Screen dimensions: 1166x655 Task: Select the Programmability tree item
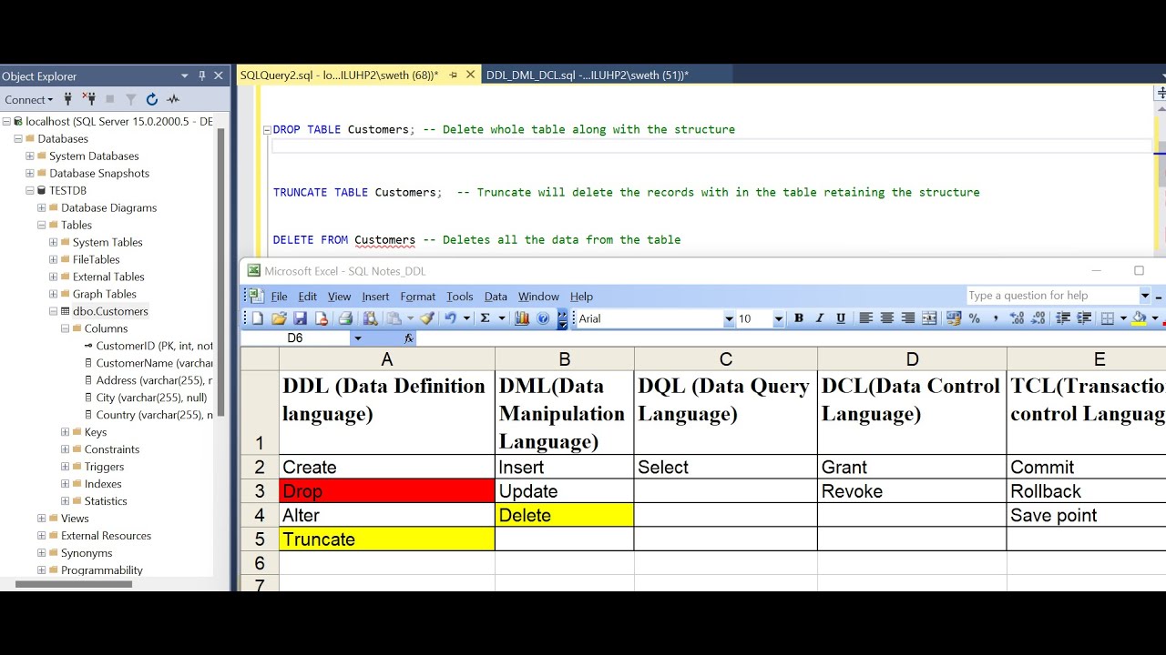point(102,570)
